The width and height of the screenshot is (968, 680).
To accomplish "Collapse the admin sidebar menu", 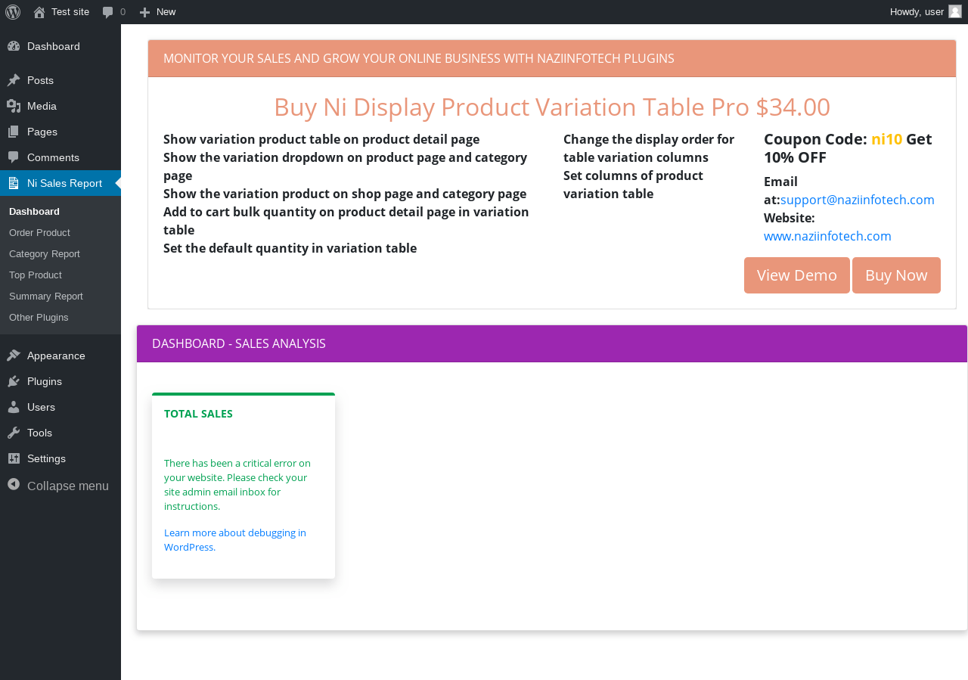I will point(60,486).
